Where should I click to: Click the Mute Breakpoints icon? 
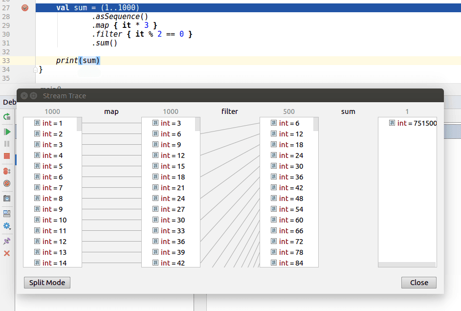(7, 183)
